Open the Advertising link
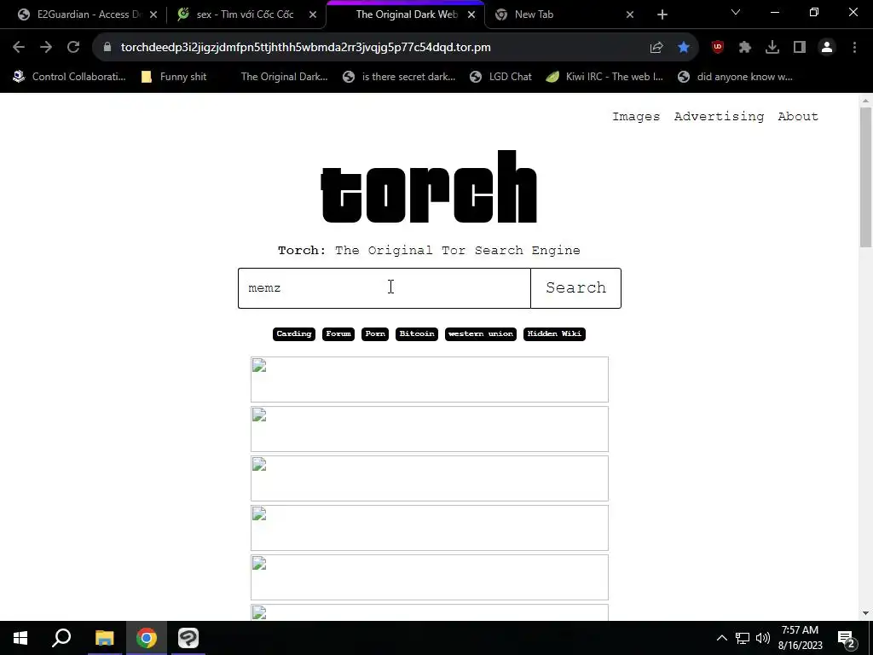 tap(719, 116)
